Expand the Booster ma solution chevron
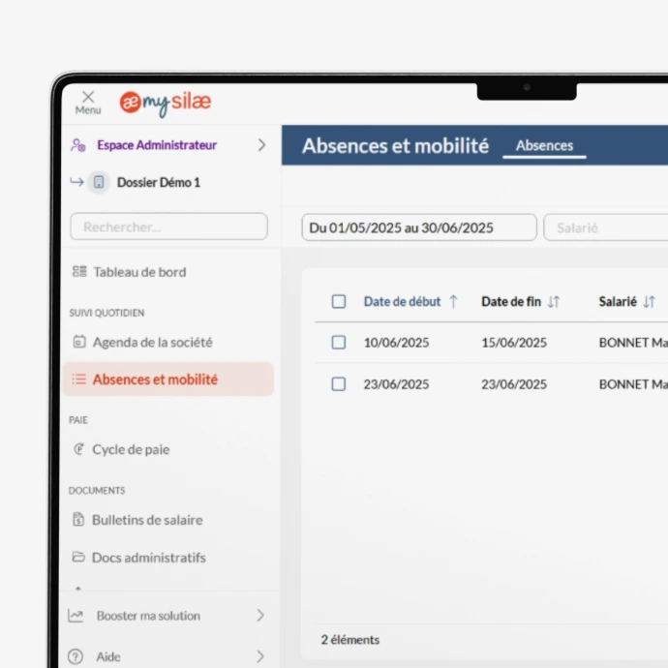This screenshot has width=668, height=668. (260, 615)
